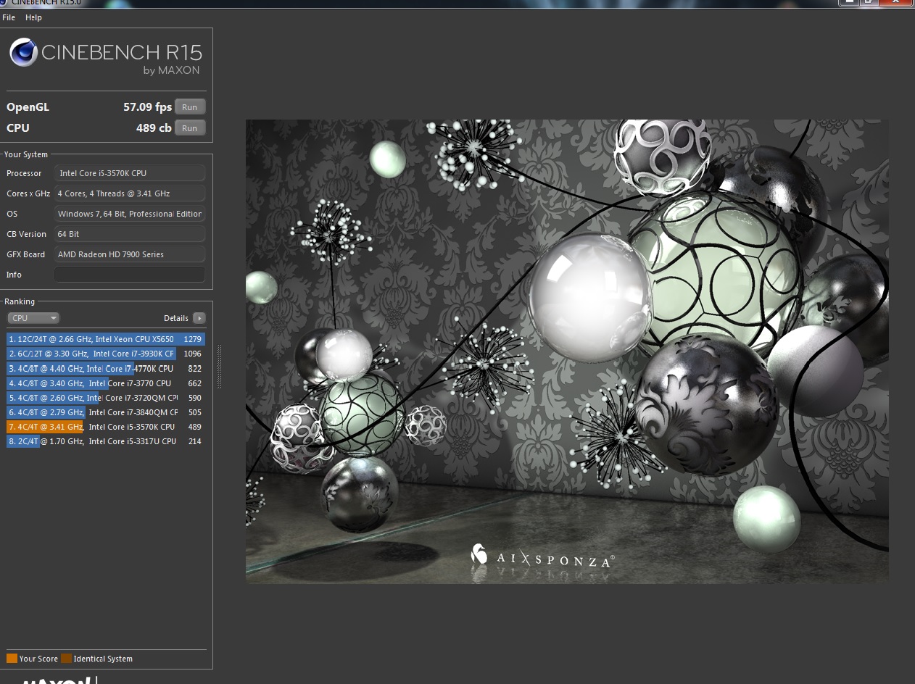Open the Help menu
915x684 pixels.
pyautogui.click(x=33, y=17)
